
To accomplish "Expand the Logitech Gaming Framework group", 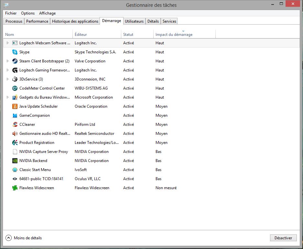I will tap(7, 70).
